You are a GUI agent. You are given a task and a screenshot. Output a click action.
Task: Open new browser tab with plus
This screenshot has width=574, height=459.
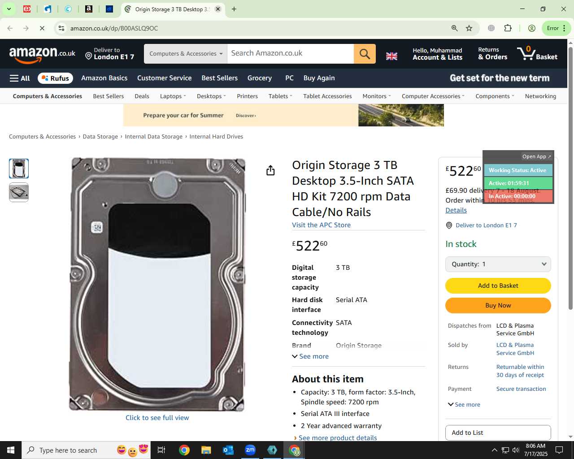pos(234,9)
